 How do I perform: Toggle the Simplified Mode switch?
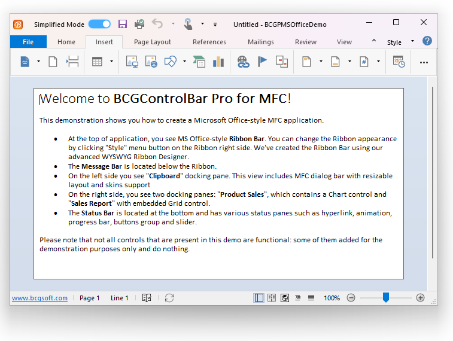99,24
